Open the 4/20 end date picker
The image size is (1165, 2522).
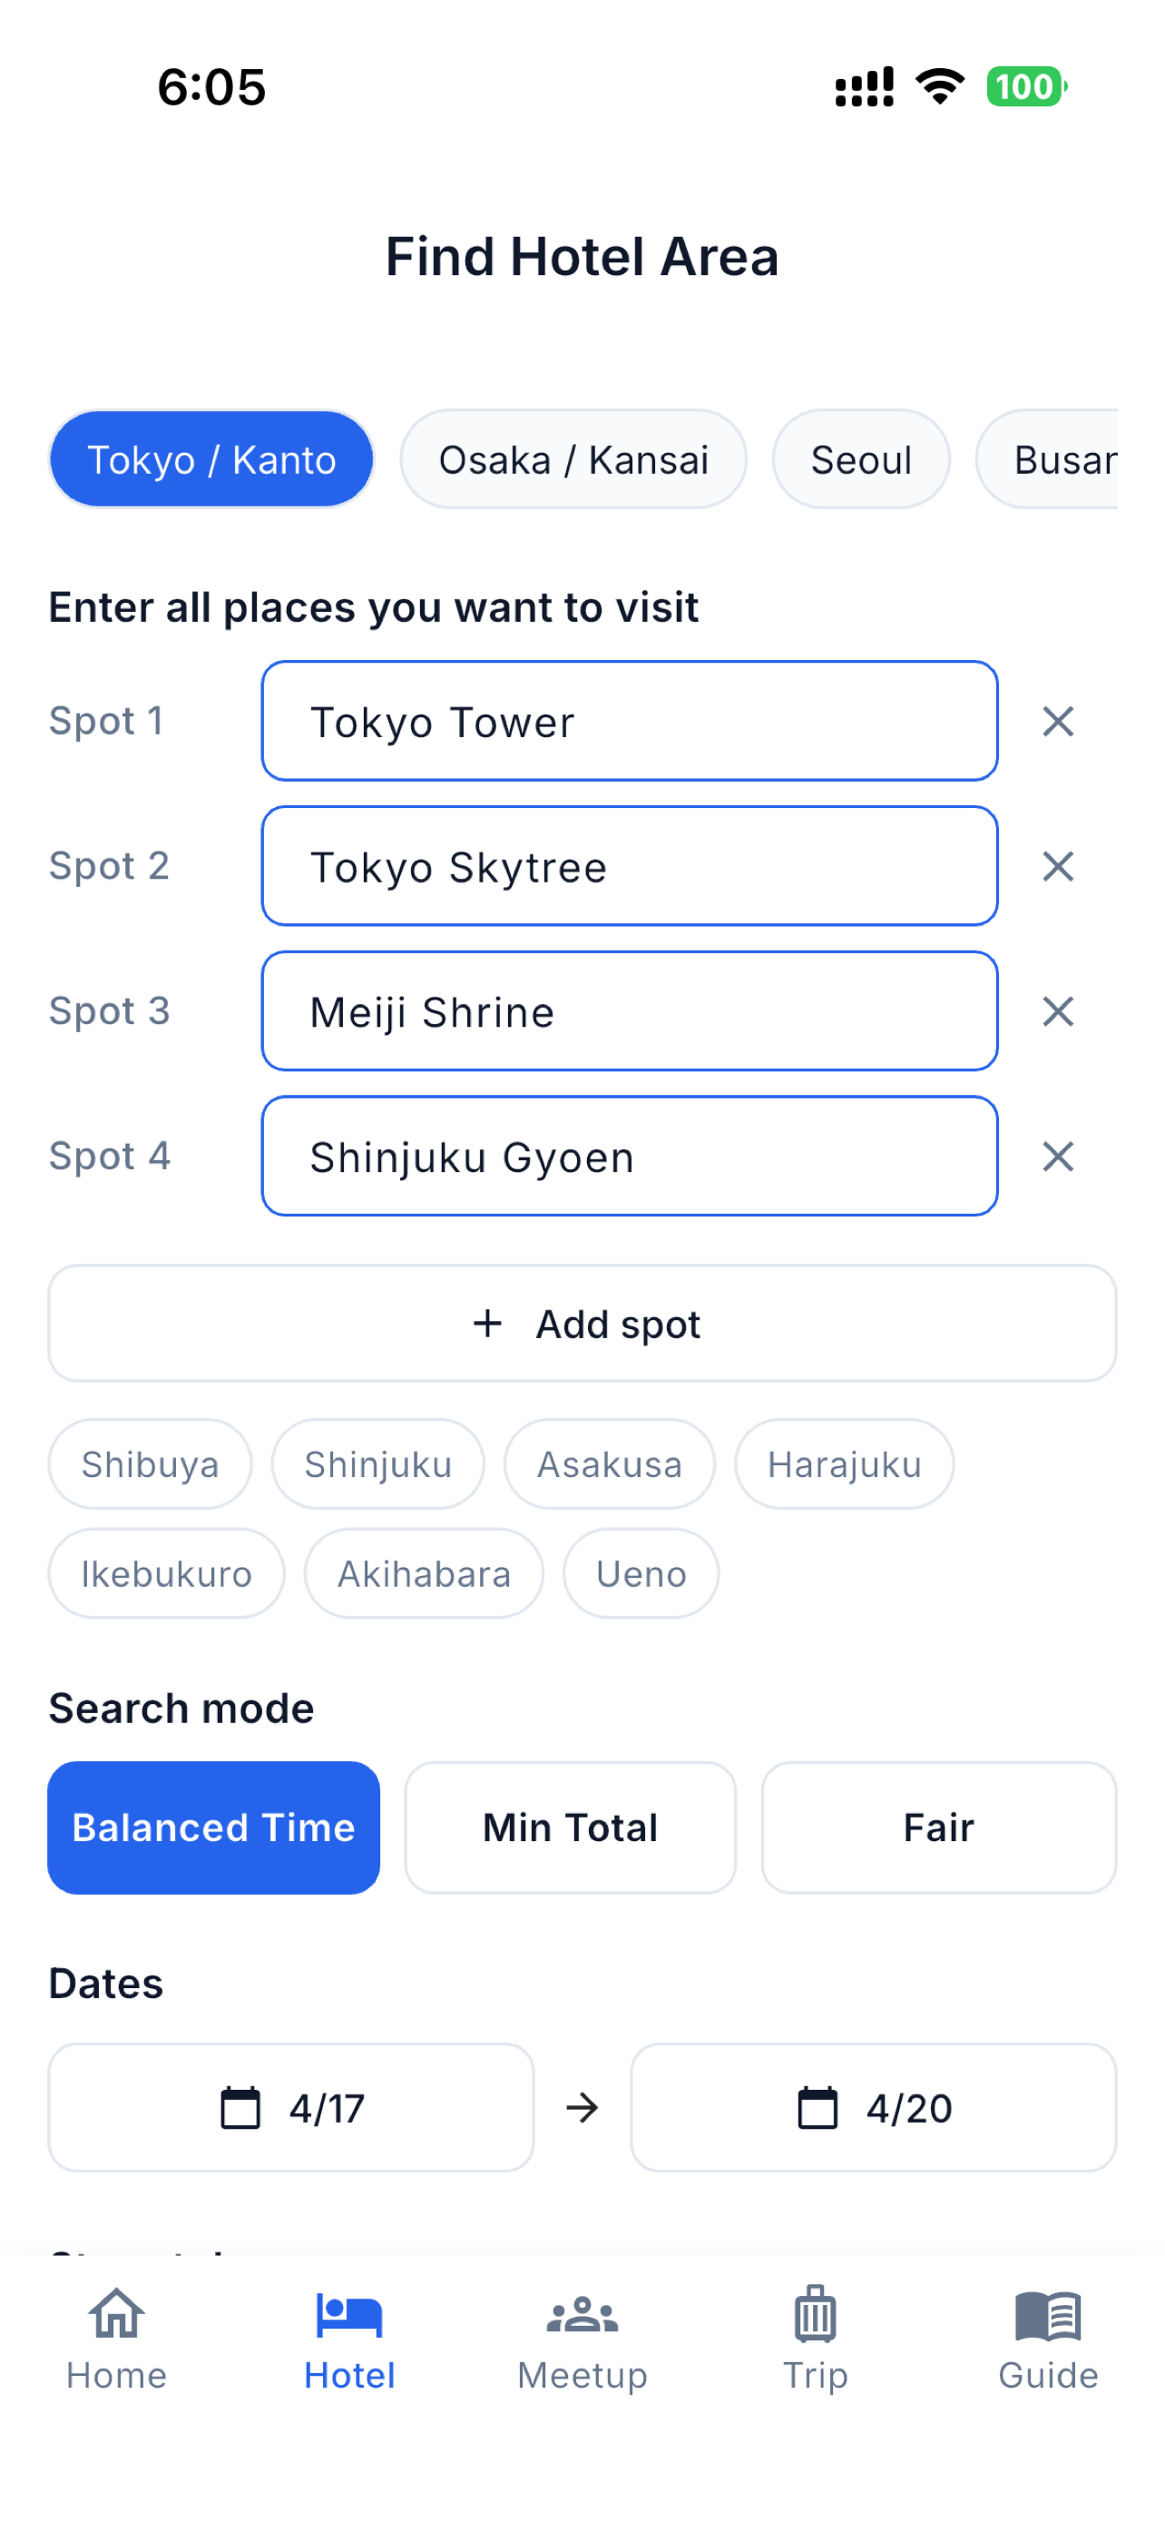[x=873, y=2107]
